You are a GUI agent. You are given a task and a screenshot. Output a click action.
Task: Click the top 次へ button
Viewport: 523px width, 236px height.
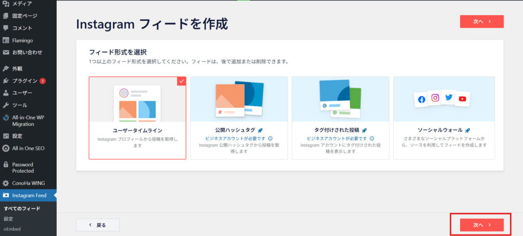[482, 21]
